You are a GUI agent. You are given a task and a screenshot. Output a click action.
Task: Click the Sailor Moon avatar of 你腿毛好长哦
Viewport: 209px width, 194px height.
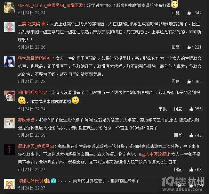click(9, 184)
